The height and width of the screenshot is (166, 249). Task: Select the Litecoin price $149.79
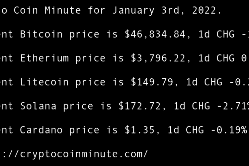[152, 82]
